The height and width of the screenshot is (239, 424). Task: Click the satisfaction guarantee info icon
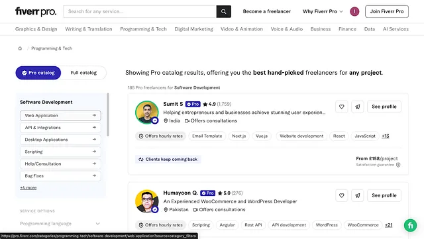coord(398,165)
